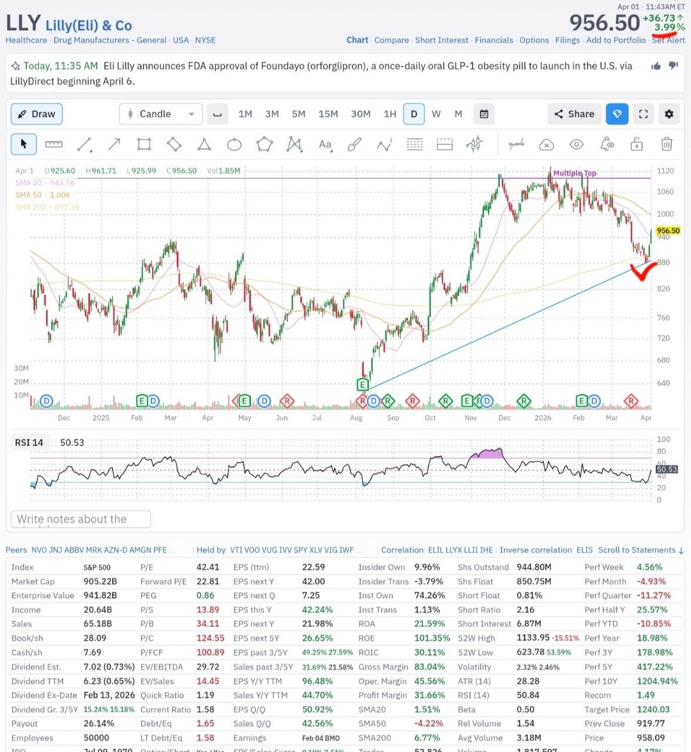The image size is (691, 752).
Task: Click Scroll to Statements link
Action: (x=642, y=550)
